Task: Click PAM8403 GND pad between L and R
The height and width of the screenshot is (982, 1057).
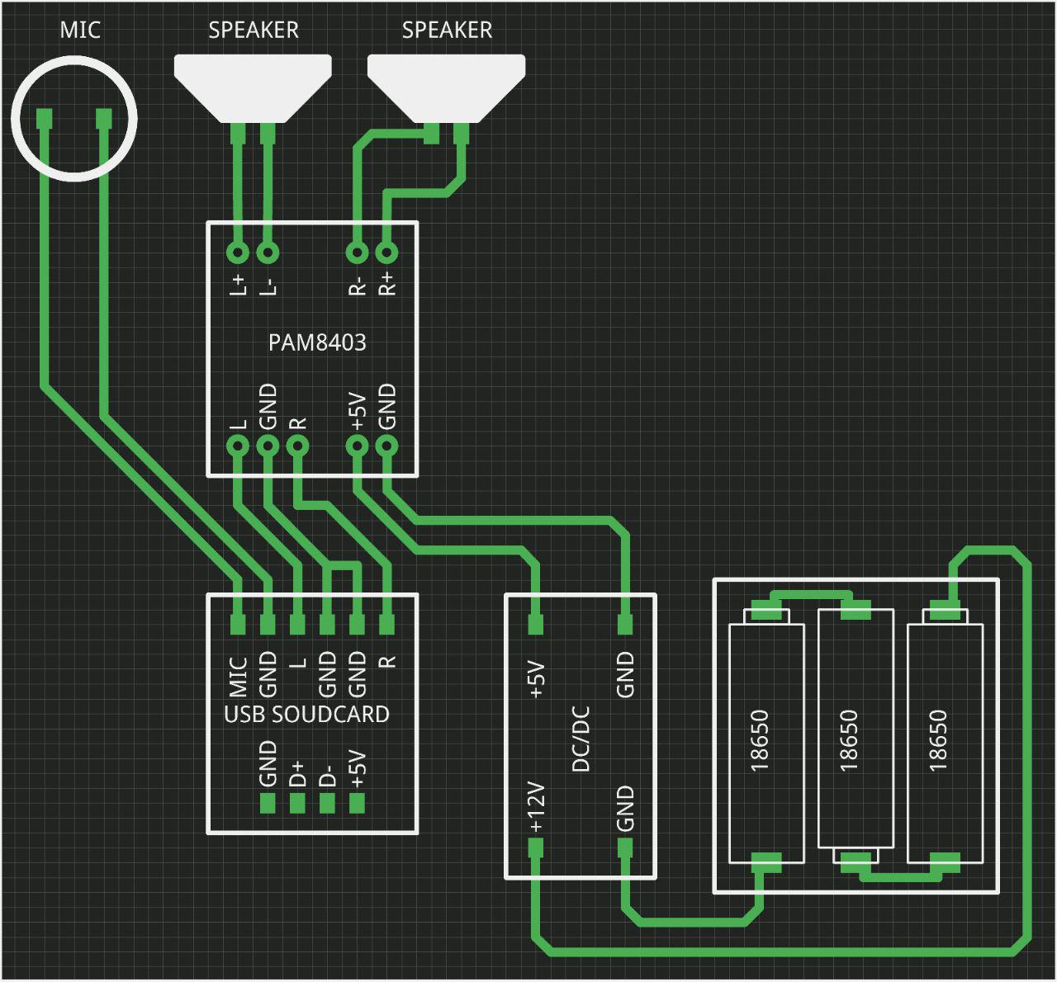Action: [x=268, y=446]
